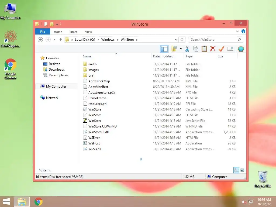Cut selection with scissors icon
The image size is (276, 207).
[187, 49]
